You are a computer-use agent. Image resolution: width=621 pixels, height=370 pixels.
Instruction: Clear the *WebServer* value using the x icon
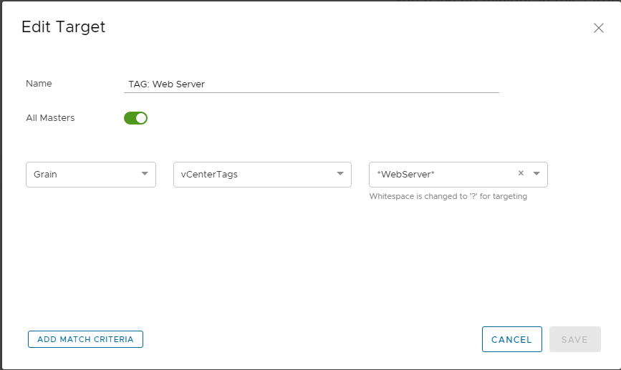(521, 173)
